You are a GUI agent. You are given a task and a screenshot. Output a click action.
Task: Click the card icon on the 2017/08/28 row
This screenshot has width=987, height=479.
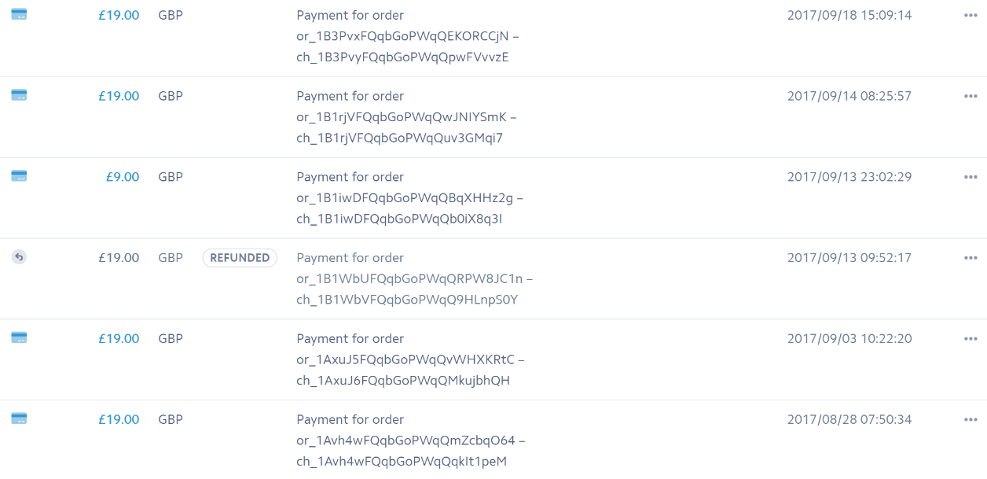[x=19, y=418]
